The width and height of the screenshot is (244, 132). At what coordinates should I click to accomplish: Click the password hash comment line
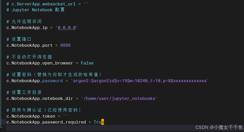[x=54, y=75]
